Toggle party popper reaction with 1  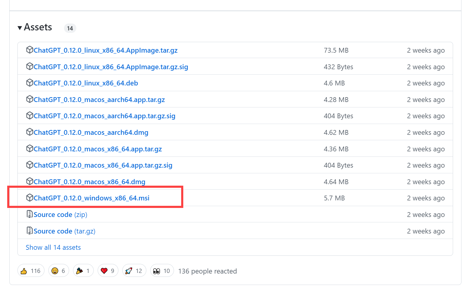83,271
